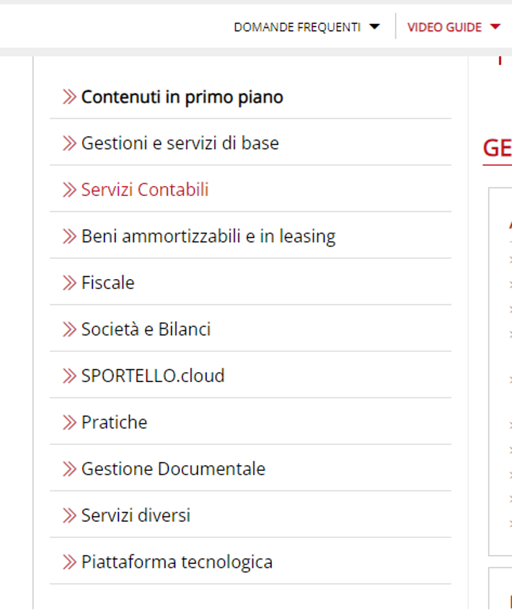Image resolution: width=512 pixels, height=610 pixels.
Task: Click the double-arrow icon before Società e Bilanci
Action: tap(69, 330)
